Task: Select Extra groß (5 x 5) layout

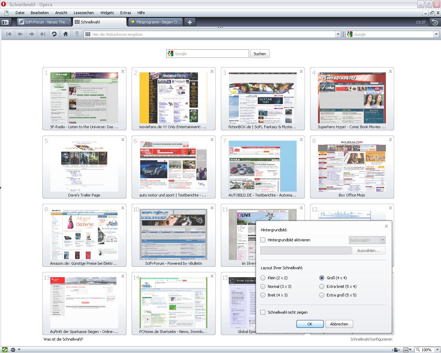Action: [x=322, y=295]
